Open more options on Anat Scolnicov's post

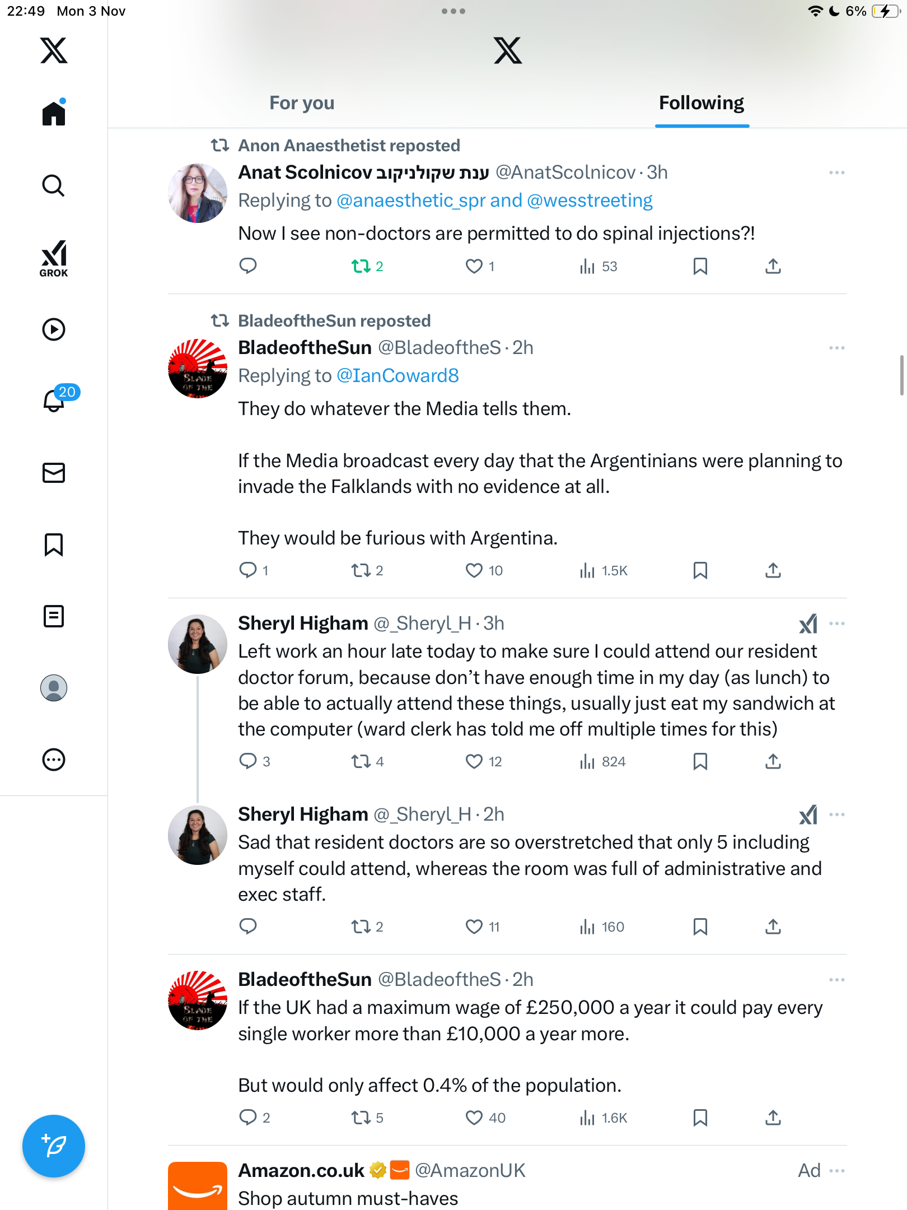[x=836, y=173]
